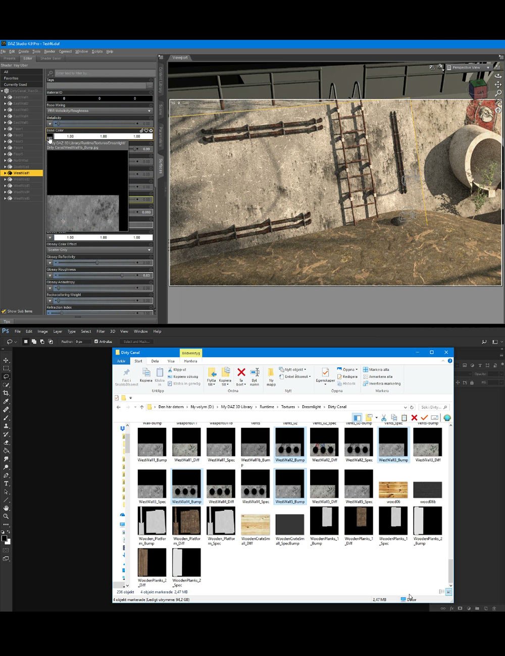This screenshot has height=656, width=505.
Task: Click Redigera in Explorer ribbon
Action: click(346, 376)
